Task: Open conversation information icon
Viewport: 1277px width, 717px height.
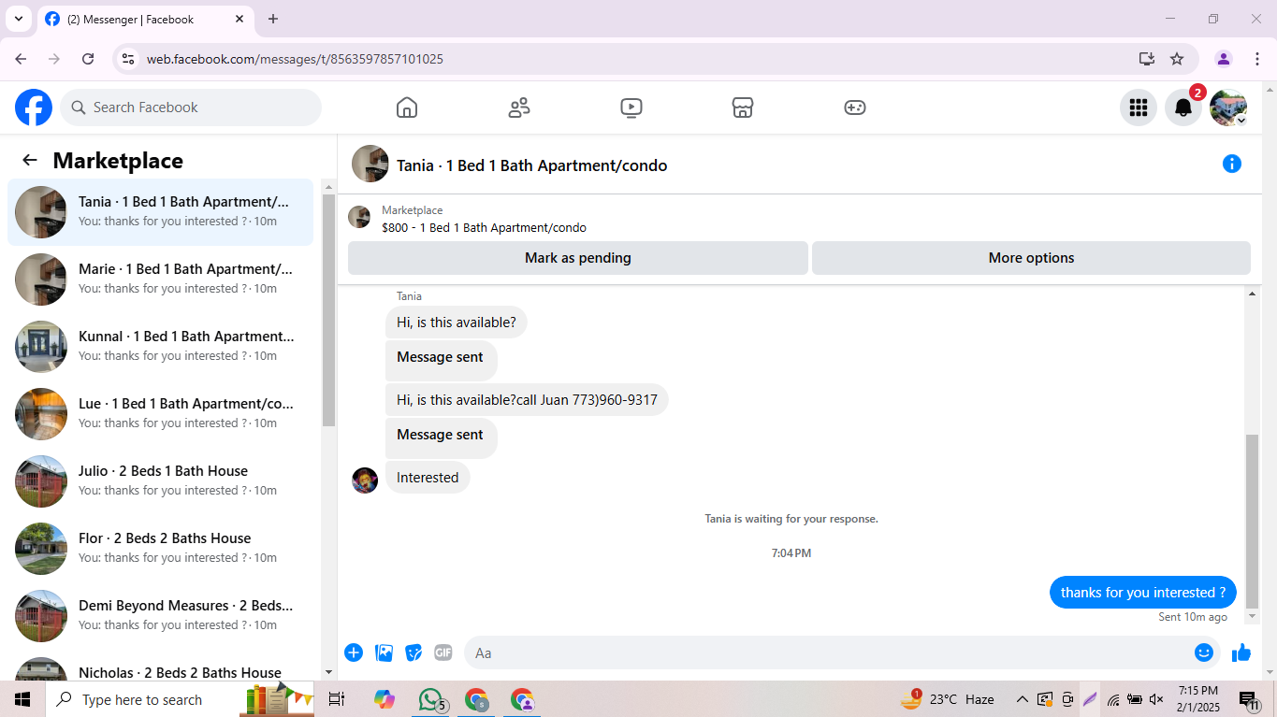Action: point(1232,165)
